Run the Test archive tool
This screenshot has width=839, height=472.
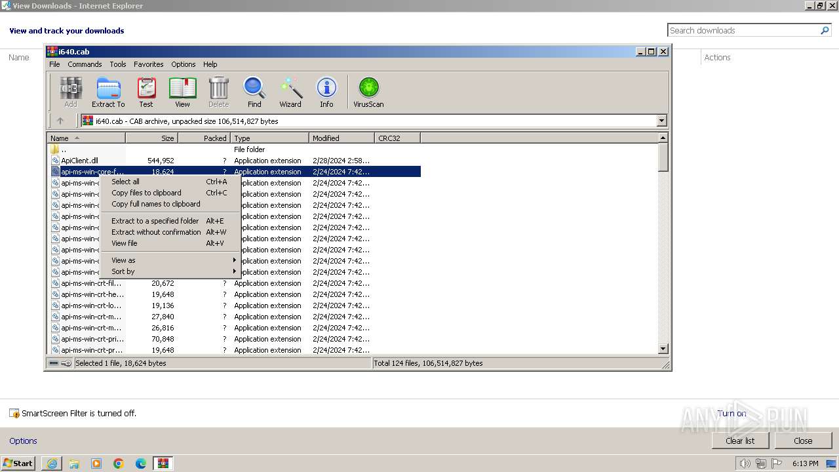pyautogui.click(x=146, y=92)
